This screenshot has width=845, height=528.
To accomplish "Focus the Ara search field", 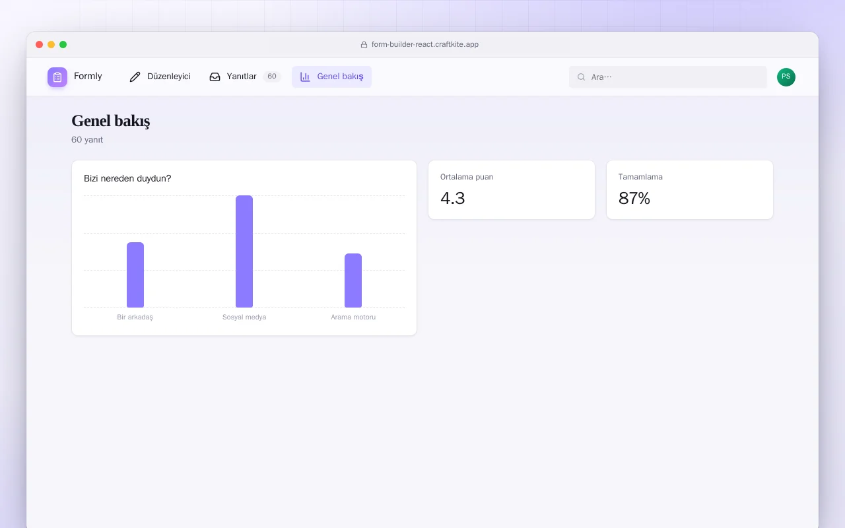I will (x=668, y=77).
